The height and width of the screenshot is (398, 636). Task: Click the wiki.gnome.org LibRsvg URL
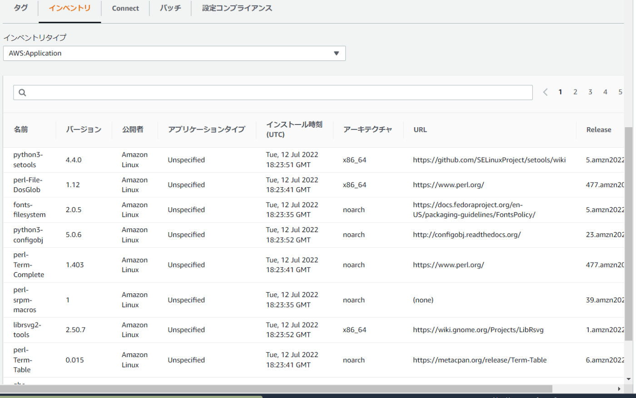(478, 330)
